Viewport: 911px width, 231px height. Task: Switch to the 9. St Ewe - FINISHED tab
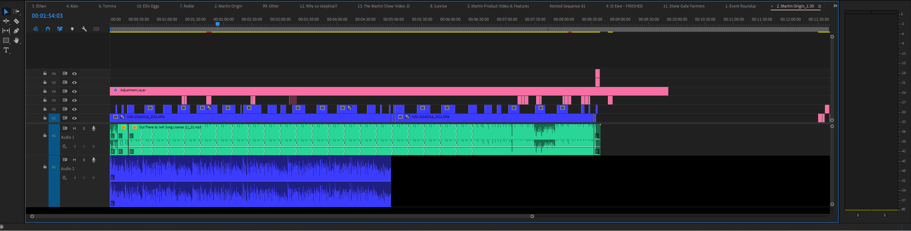(624, 6)
